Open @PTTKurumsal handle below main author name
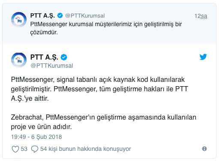Image resolution: width=219 pixels, height=162 pixels. 52,66
